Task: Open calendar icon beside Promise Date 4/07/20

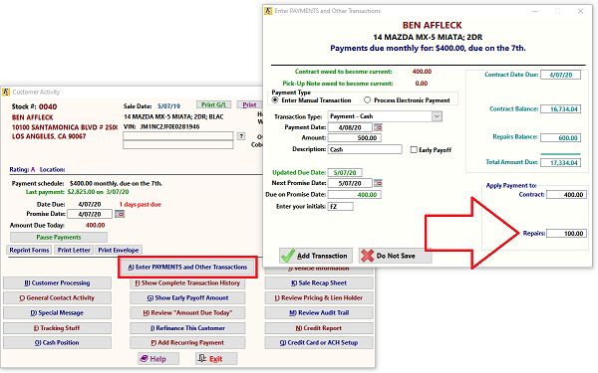Action: 120,214
